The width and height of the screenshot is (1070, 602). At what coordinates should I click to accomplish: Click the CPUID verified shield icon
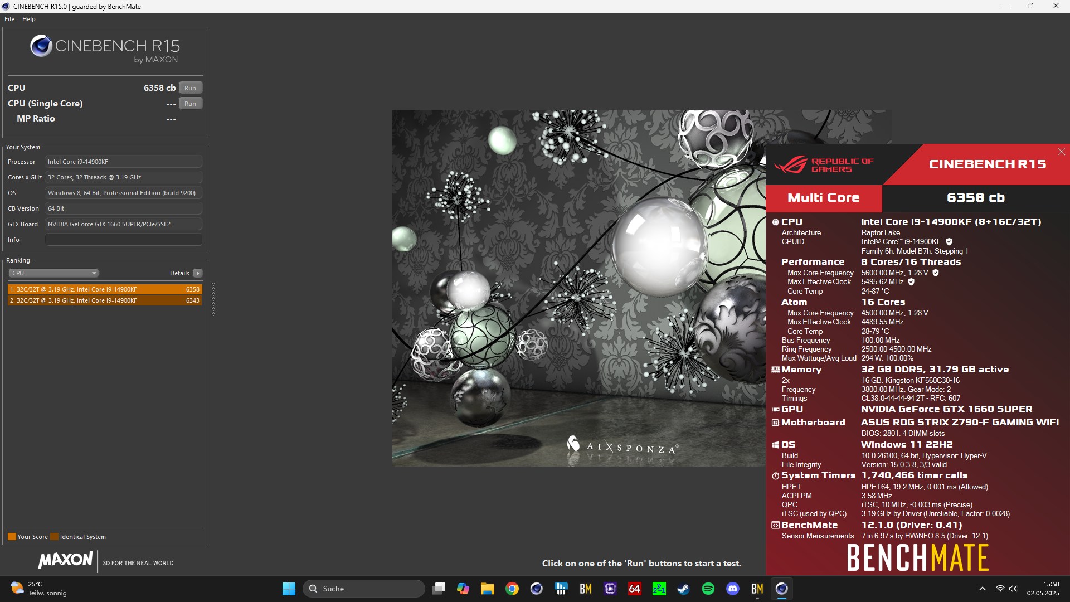tap(949, 242)
